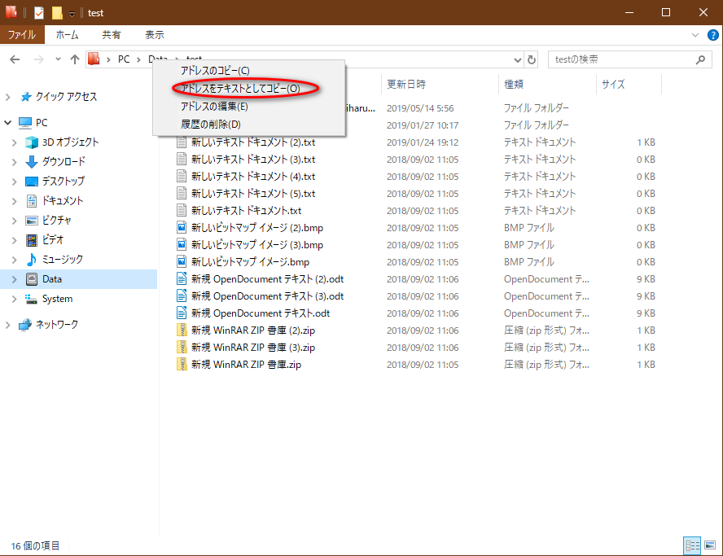The width and height of the screenshot is (723, 556).
Task: Open the Help question mark icon
Action: pyautogui.click(x=713, y=35)
